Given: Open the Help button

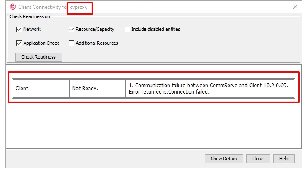Looking at the screenshot, I should coord(283,159).
